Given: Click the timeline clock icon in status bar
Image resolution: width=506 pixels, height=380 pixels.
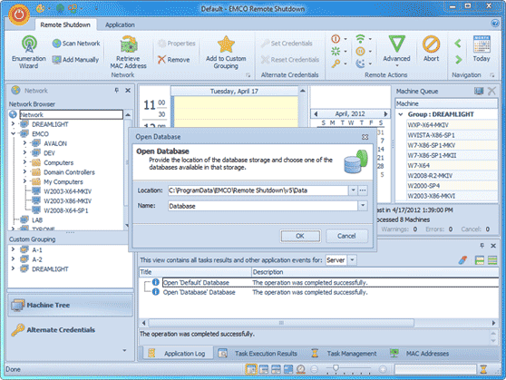Looking at the screenshot, I should [x=301, y=369].
